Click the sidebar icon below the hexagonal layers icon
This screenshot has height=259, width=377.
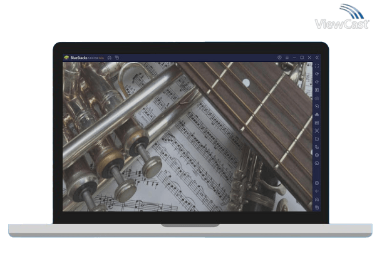click(x=317, y=163)
